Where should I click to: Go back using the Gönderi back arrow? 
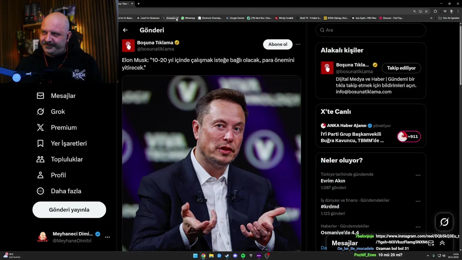point(125,30)
